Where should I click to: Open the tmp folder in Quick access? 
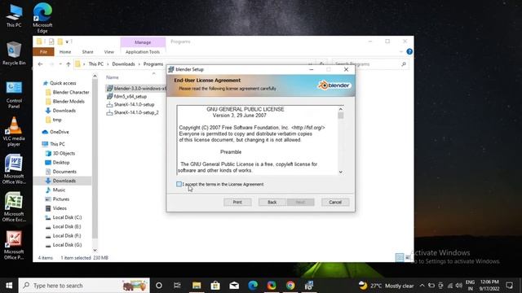point(53,120)
